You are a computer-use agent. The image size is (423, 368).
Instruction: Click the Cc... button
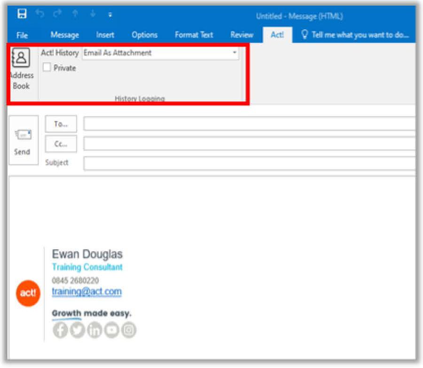tap(61, 144)
